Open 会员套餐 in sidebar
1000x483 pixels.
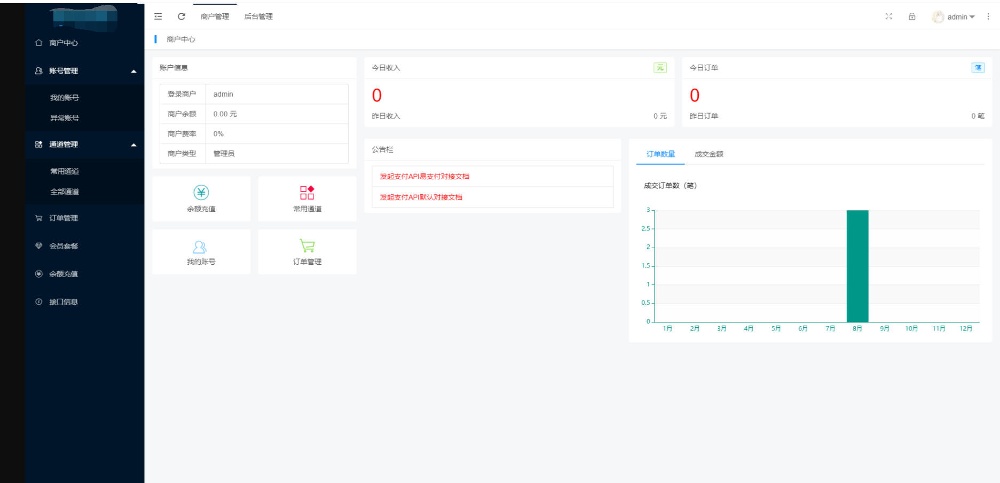[x=64, y=246]
